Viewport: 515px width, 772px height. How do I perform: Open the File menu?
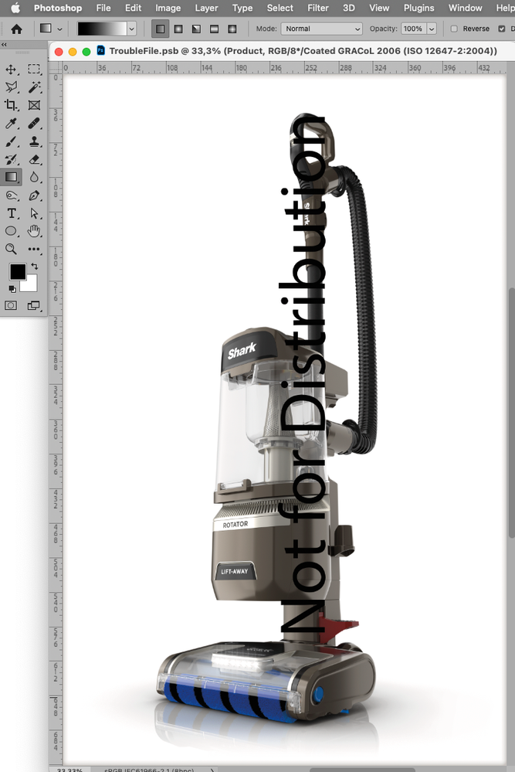tap(103, 8)
